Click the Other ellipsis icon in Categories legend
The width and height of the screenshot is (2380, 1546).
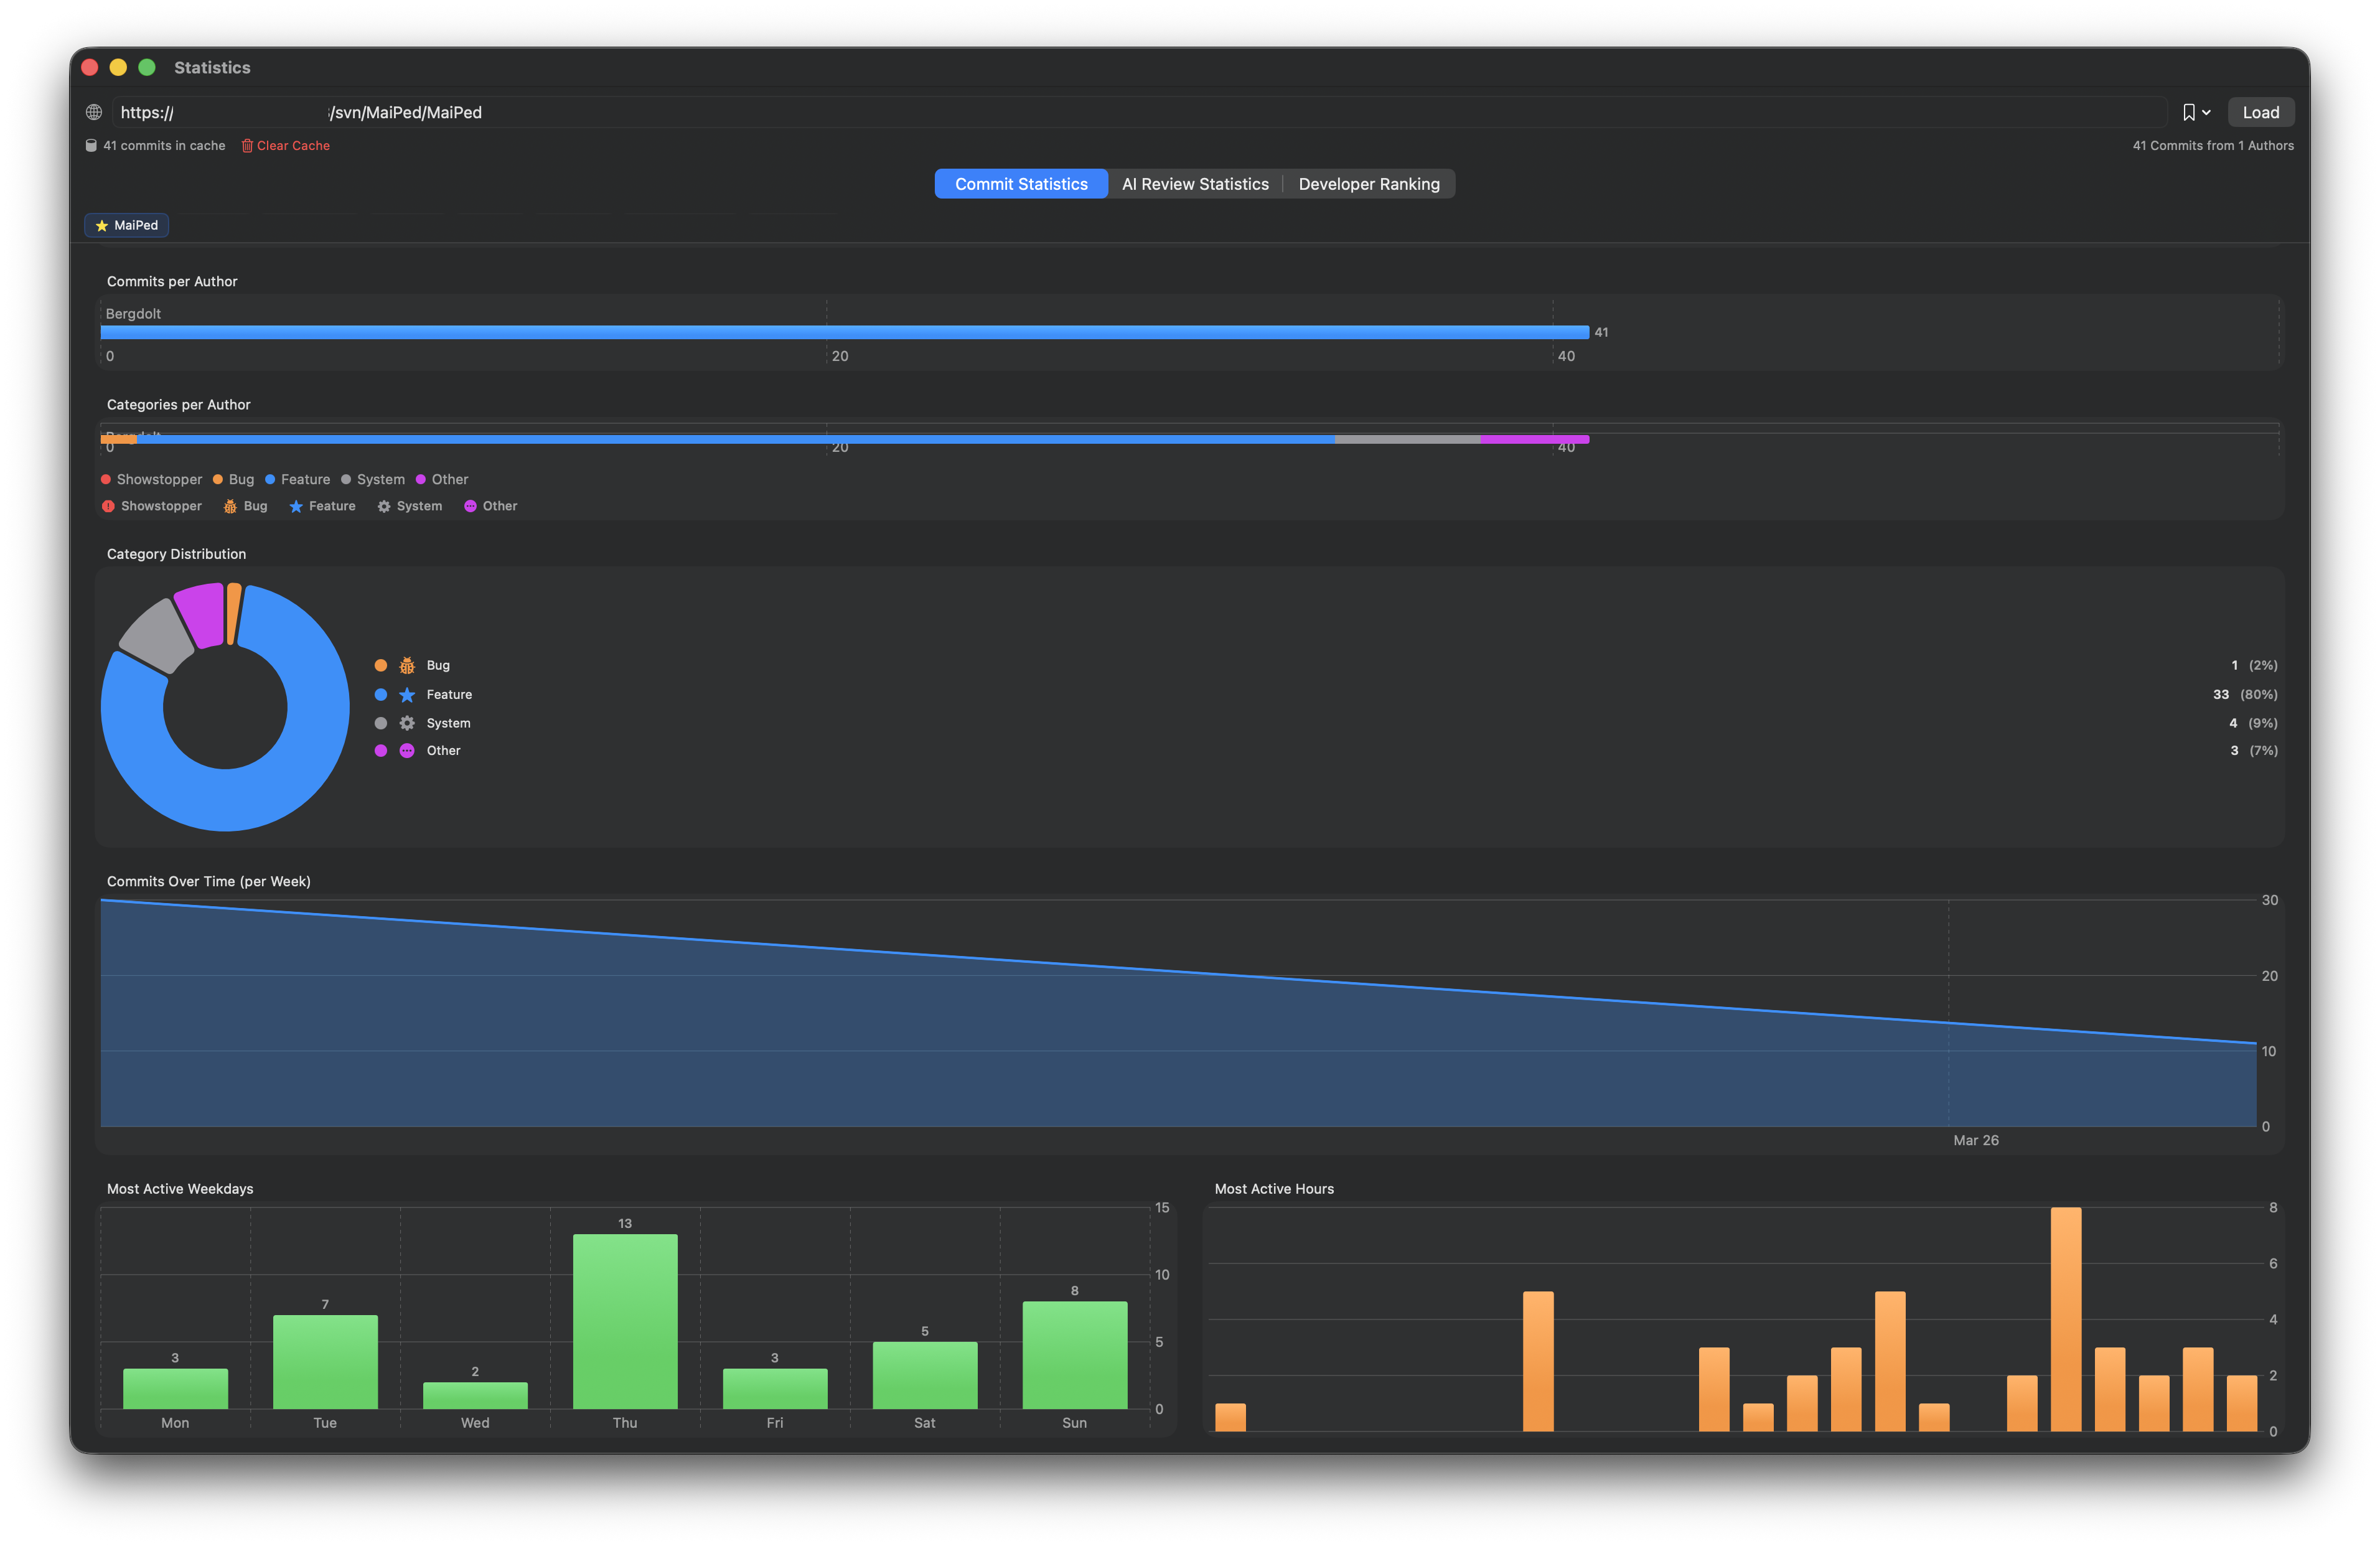[470, 506]
